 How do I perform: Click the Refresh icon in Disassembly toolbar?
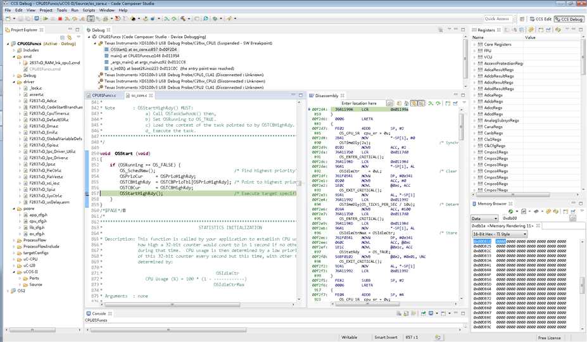coord(399,103)
